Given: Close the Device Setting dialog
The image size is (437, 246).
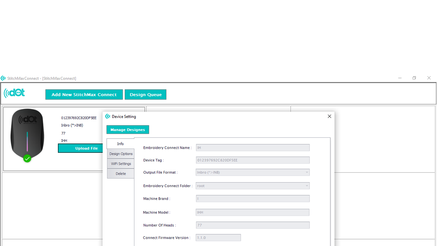Looking at the screenshot, I should (329, 116).
